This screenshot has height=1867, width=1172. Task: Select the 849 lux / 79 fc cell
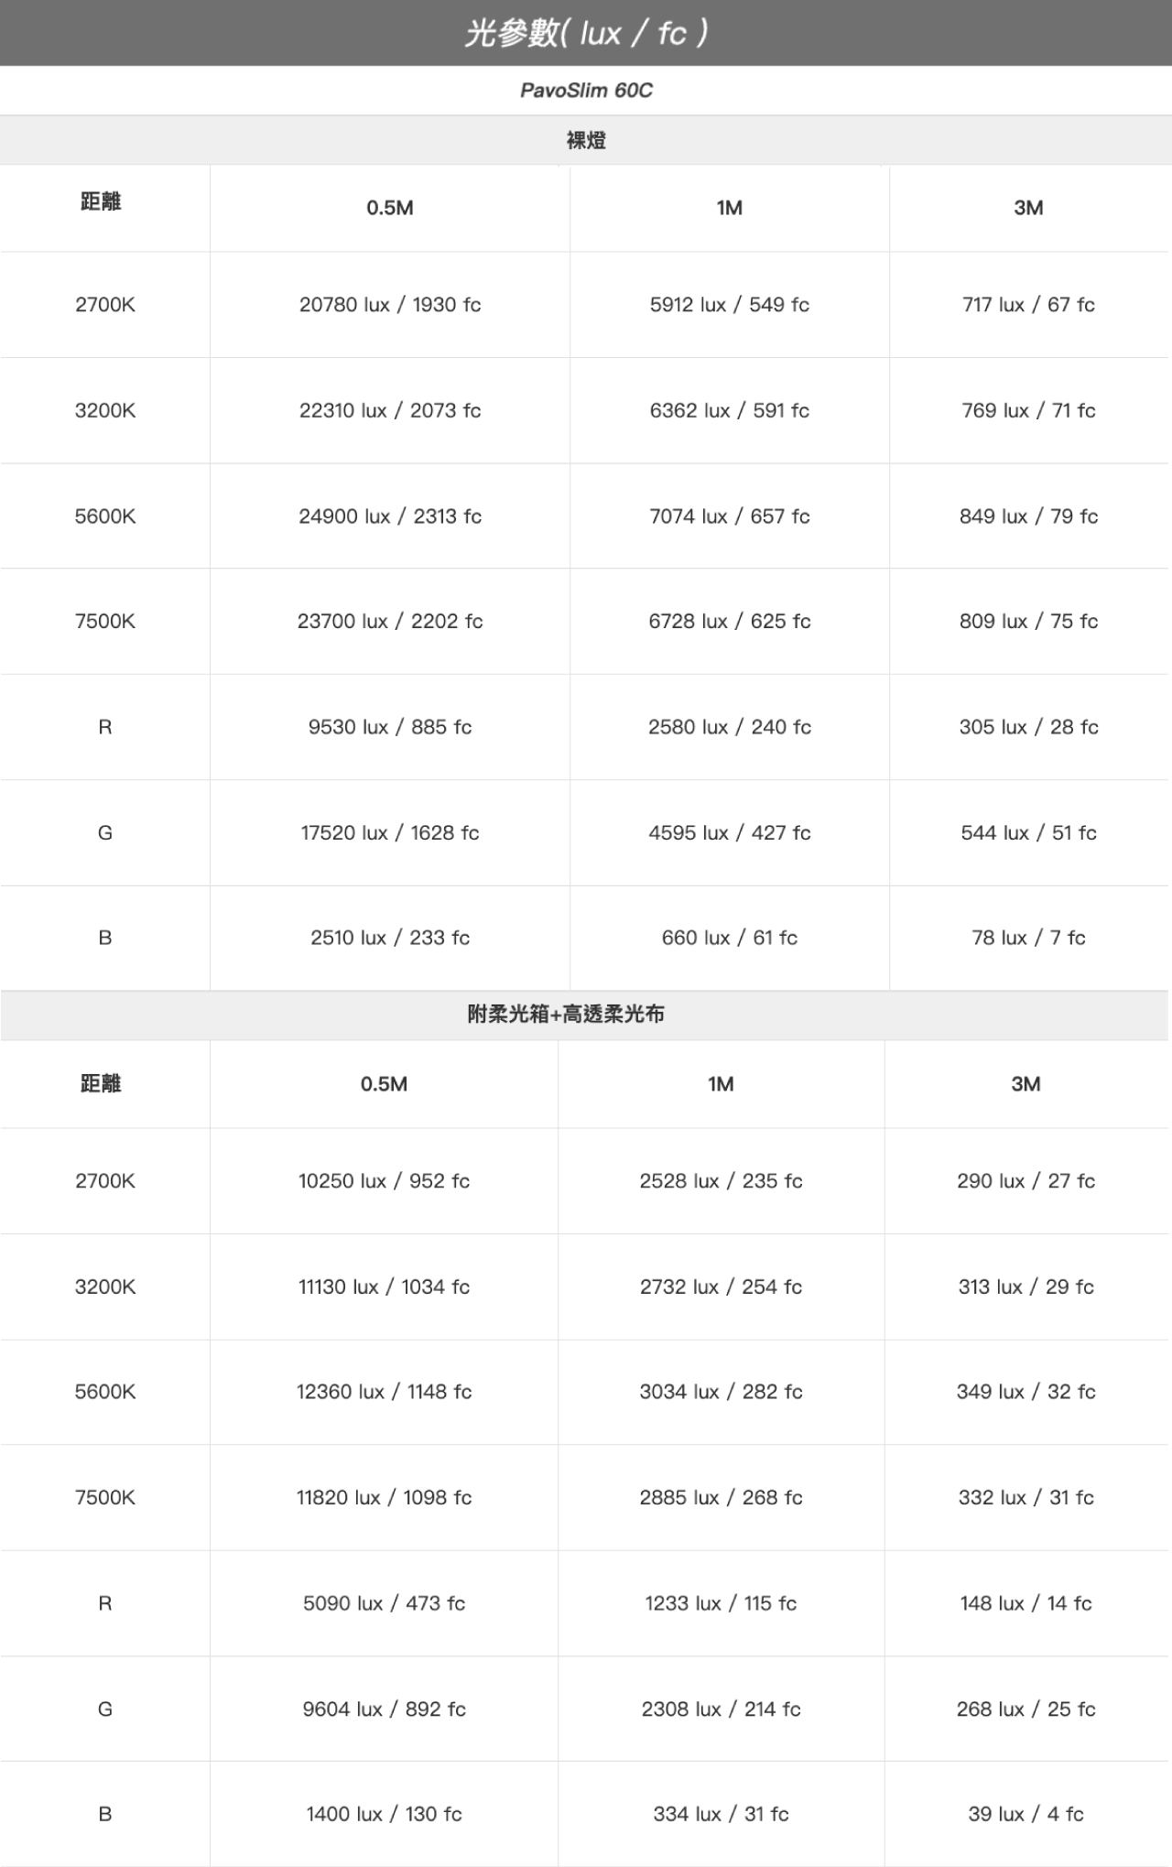(1028, 516)
